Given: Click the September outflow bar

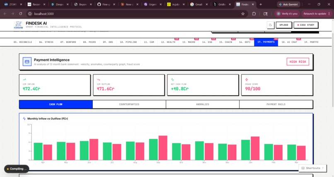Looking at the screenshot, I should pos(163,148).
